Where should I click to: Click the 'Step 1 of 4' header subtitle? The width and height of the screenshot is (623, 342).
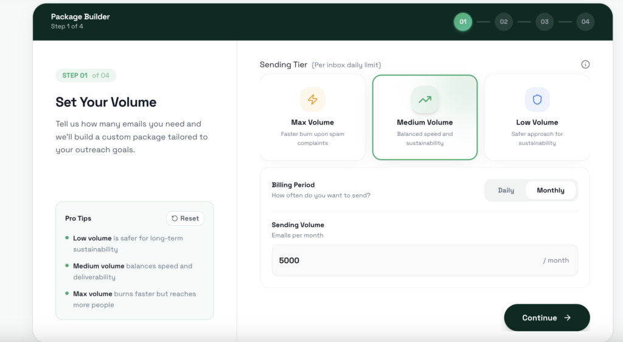(x=67, y=26)
